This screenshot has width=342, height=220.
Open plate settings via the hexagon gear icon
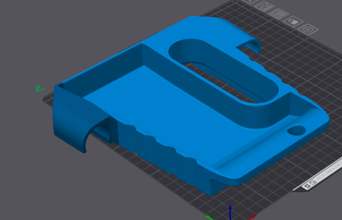(x=310, y=28)
